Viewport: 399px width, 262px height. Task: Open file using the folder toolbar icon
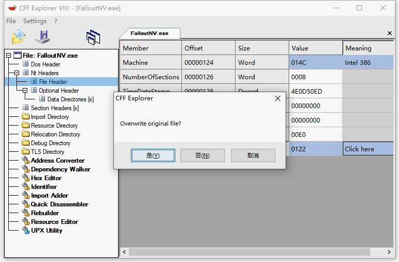point(19,37)
